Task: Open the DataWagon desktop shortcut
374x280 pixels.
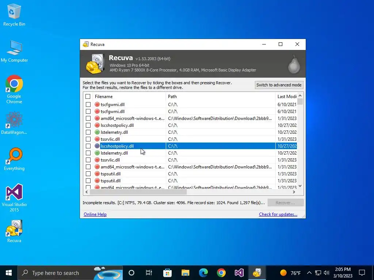Action: point(14,123)
